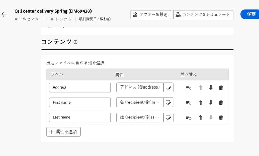This screenshot has width=259, height=156.
Task: Click the Last name label field
Action: [x=80, y=117]
